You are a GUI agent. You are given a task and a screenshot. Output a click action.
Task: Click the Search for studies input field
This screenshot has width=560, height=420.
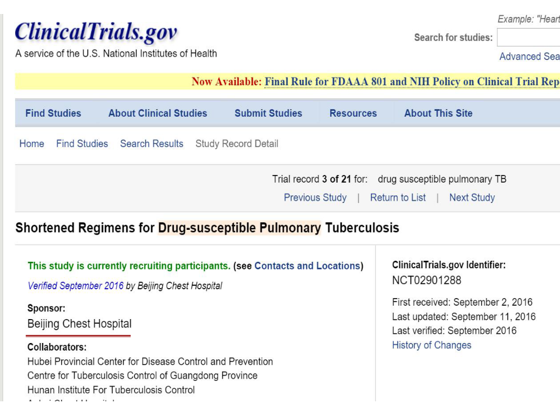click(x=528, y=38)
